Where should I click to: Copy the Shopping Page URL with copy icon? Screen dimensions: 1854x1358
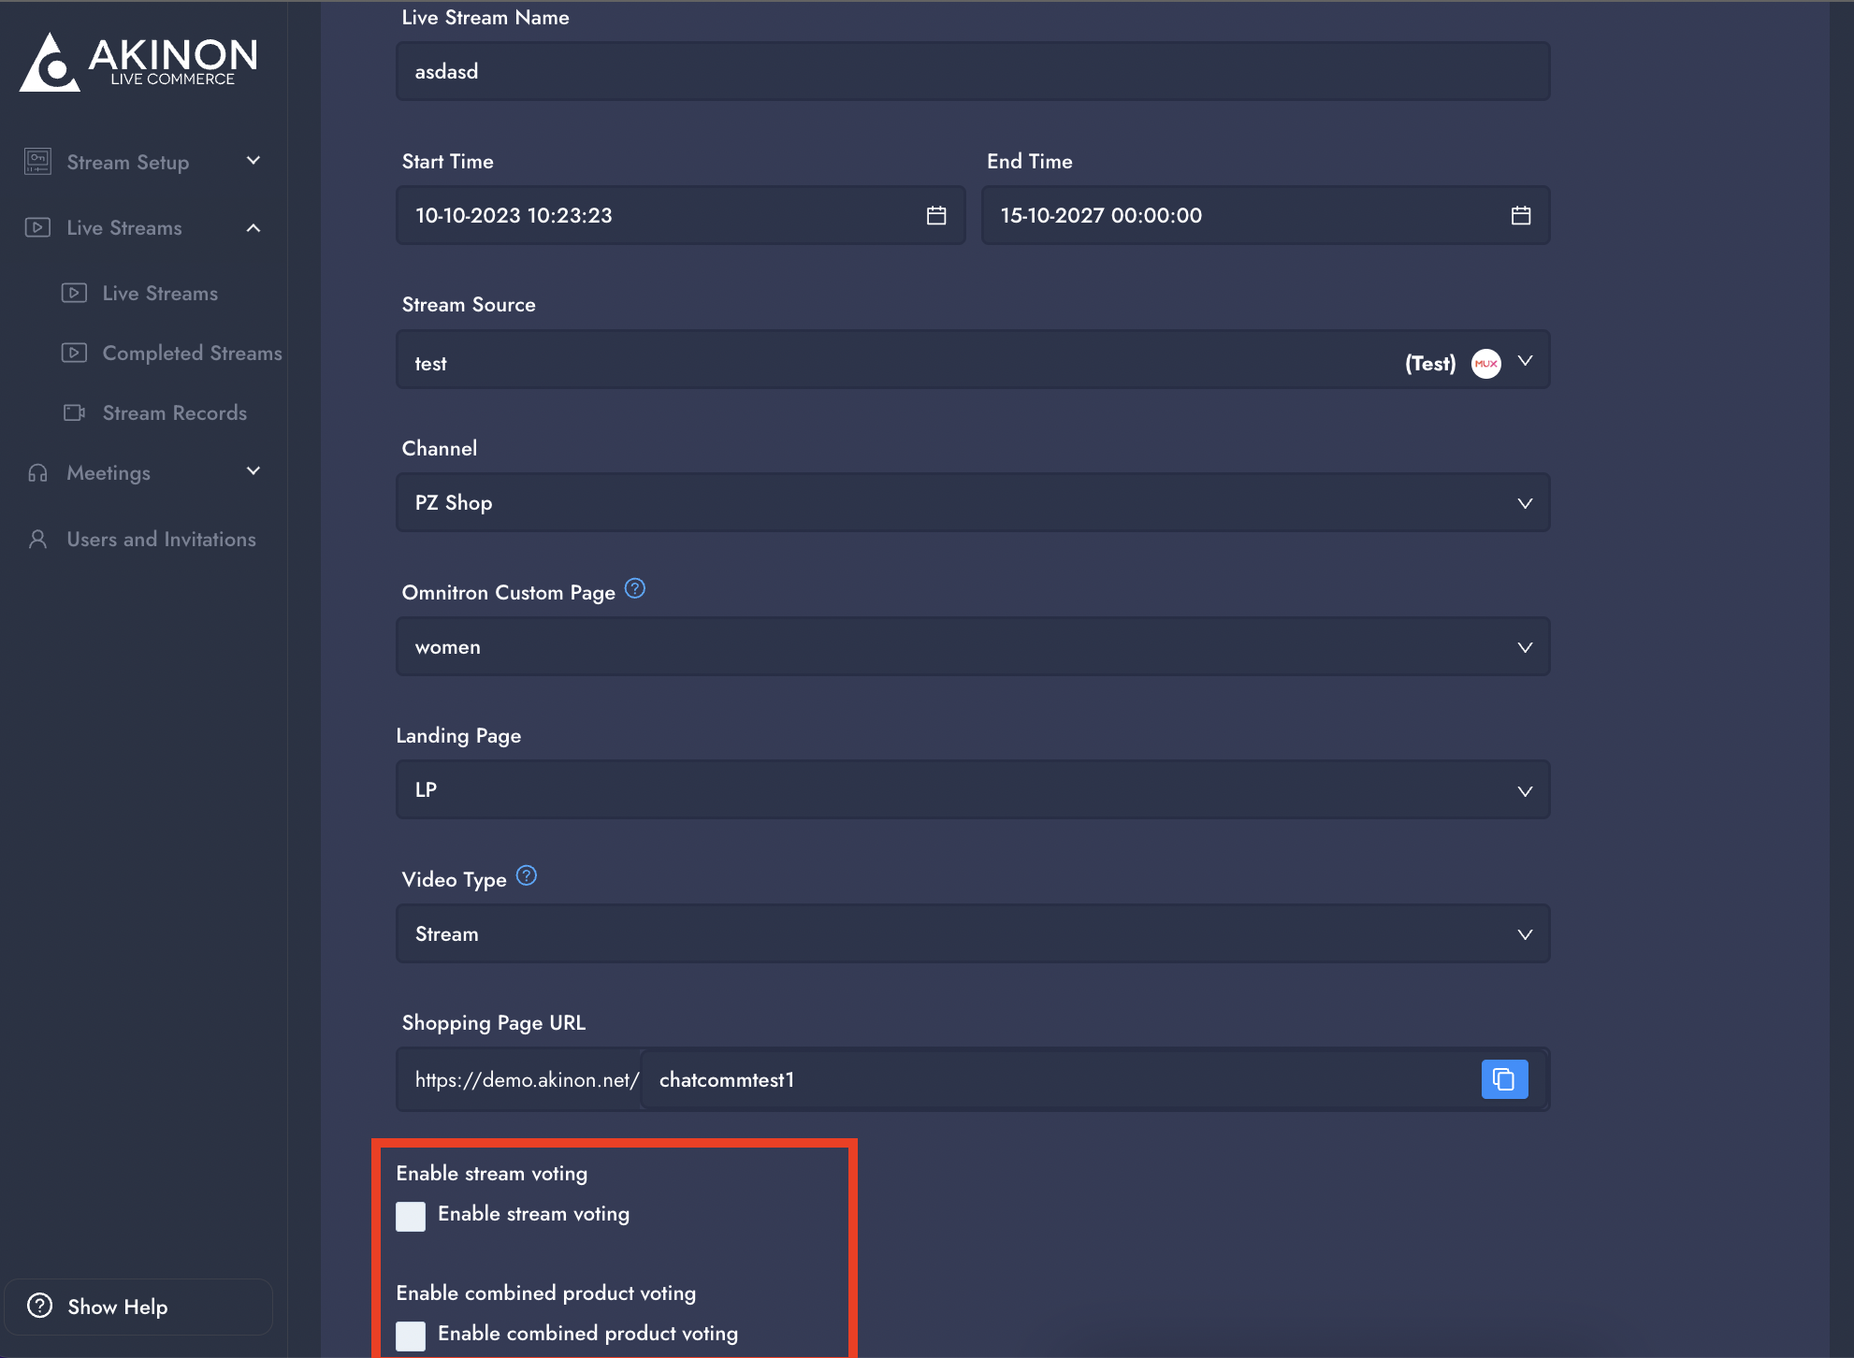pyautogui.click(x=1503, y=1079)
